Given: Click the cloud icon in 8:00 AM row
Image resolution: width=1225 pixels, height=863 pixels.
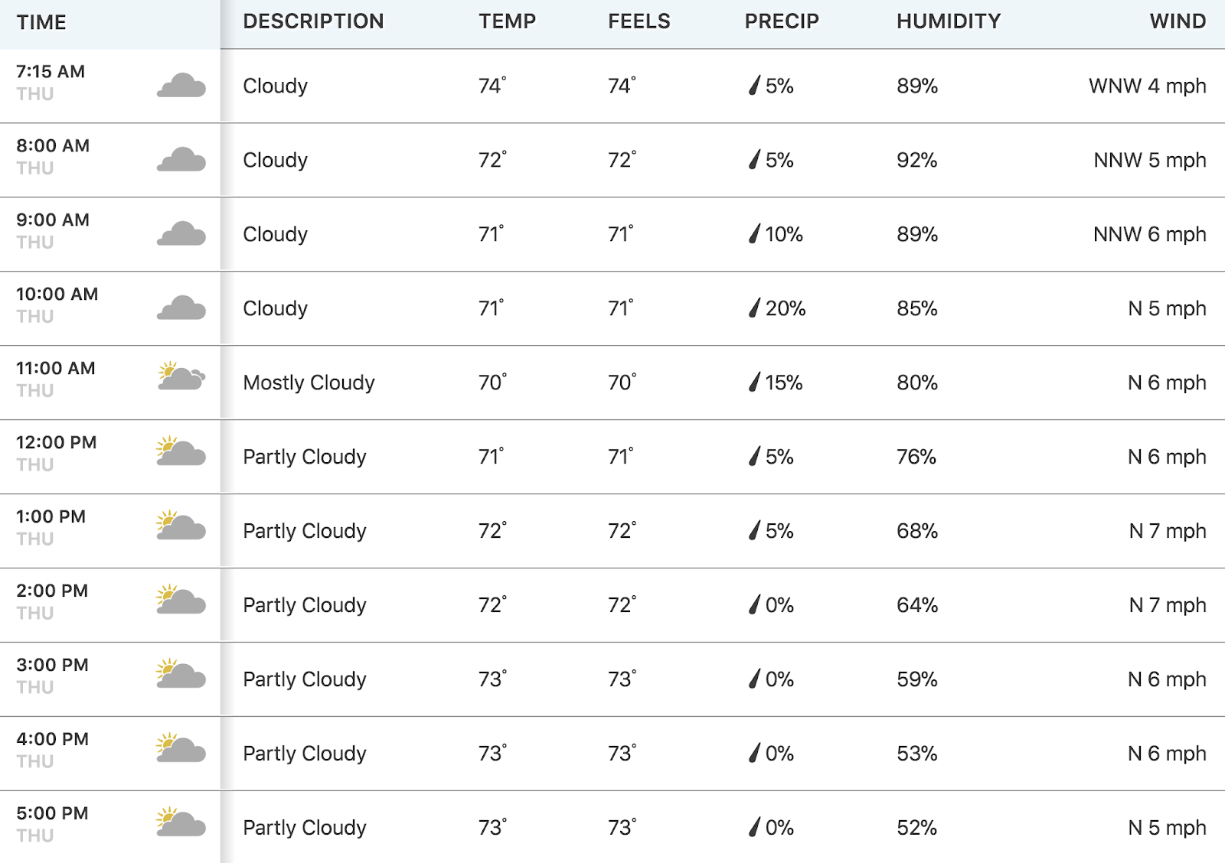Looking at the screenshot, I should click(181, 160).
